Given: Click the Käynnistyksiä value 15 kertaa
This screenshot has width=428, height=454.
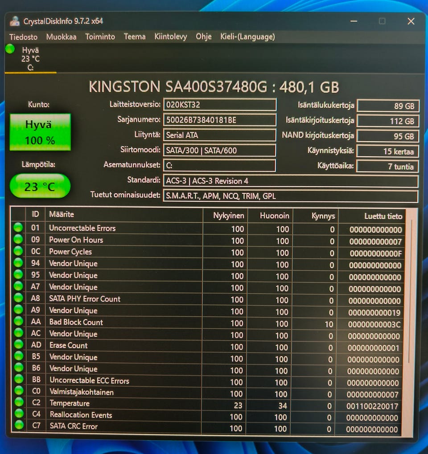Looking at the screenshot, I should (x=387, y=151).
